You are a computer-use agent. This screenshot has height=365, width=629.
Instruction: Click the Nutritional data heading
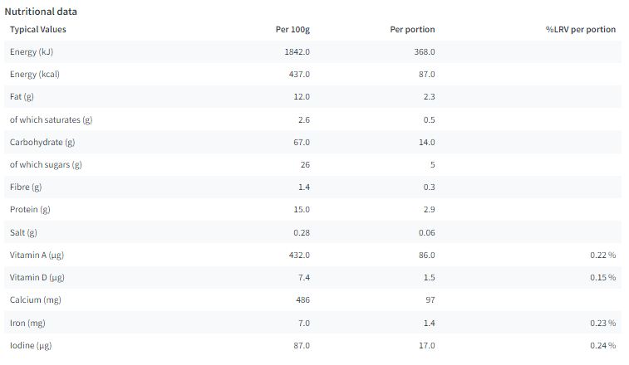[41, 12]
